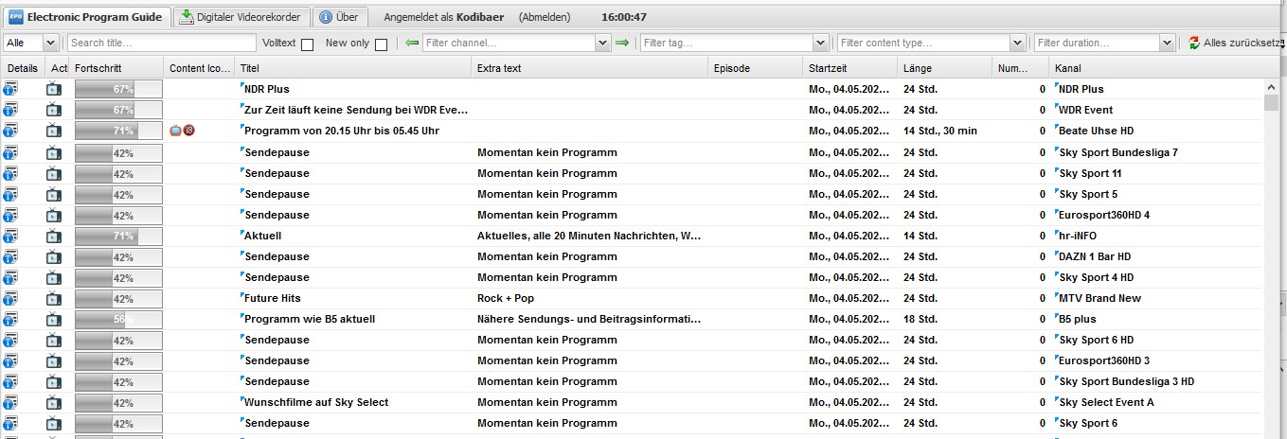
Task: Focus the Search title input field
Action: [x=161, y=43]
